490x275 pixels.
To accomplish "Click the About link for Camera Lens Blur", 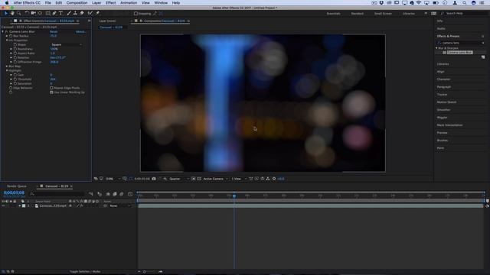I will click(80, 31).
